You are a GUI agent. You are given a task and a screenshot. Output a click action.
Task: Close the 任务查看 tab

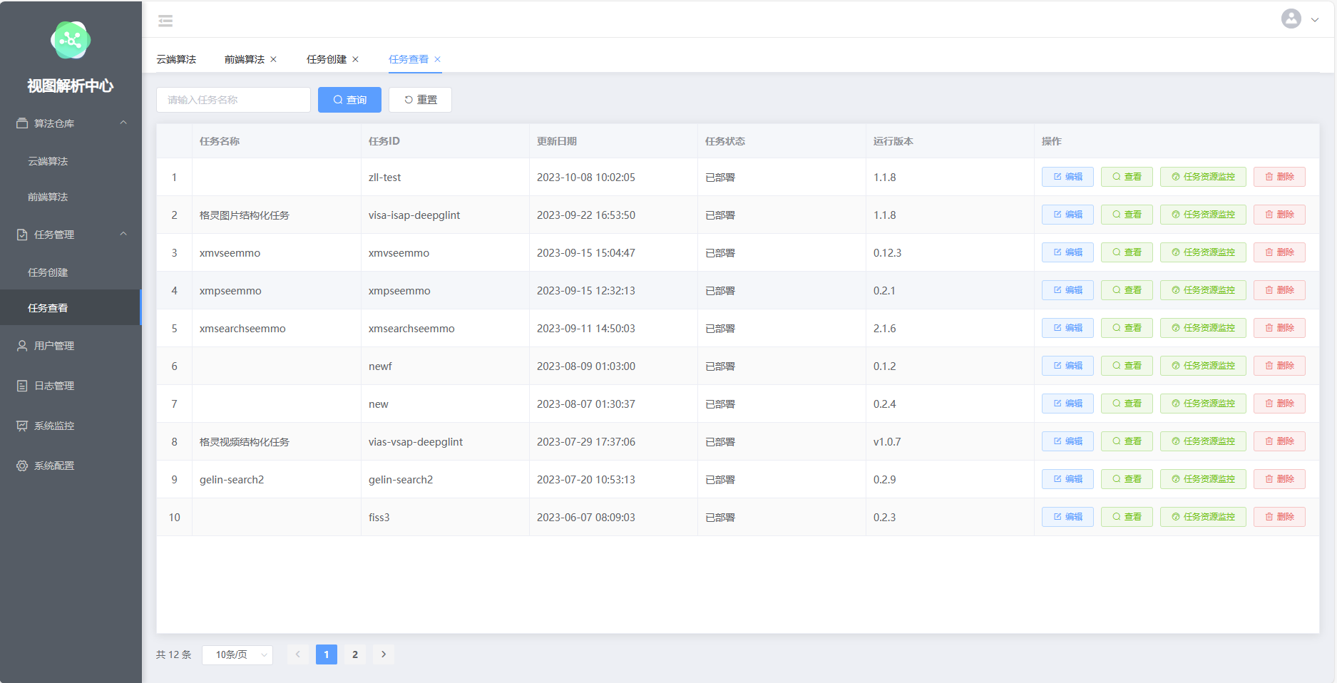(437, 59)
